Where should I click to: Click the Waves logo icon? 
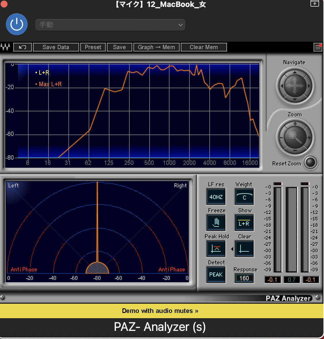tap(5, 47)
